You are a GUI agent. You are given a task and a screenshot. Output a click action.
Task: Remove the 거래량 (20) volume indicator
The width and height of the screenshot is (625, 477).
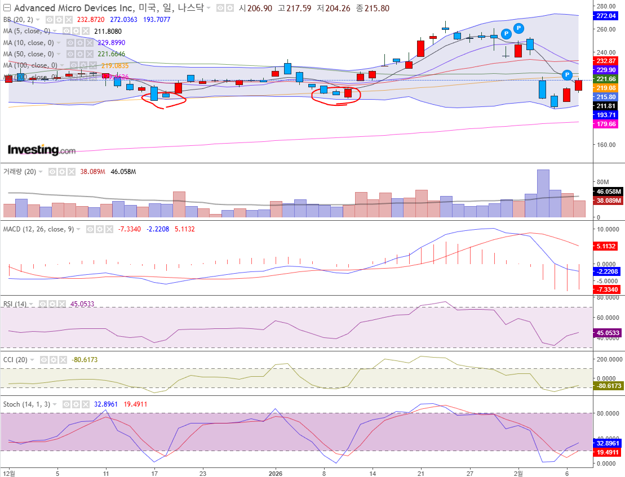pyautogui.click(x=72, y=172)
